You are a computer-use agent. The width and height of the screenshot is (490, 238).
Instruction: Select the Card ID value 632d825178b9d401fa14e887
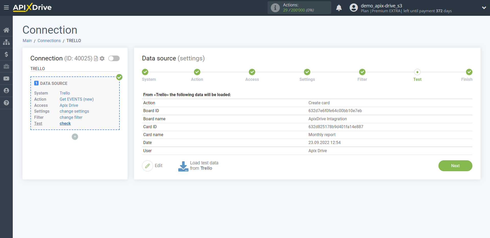336,127
